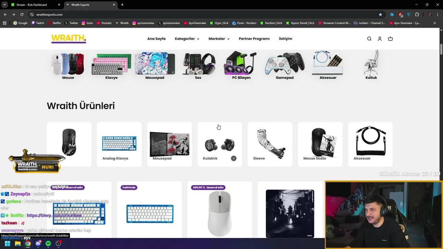Open the Klavye category
Viewport: 443px width, 249px height.
click(111, 66)
